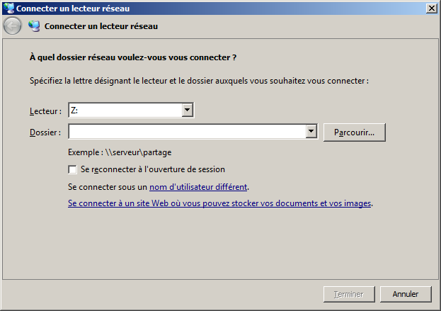
Task: Open the "nom d'utilisateur différent" link
Action: click(x=198, y=187)
